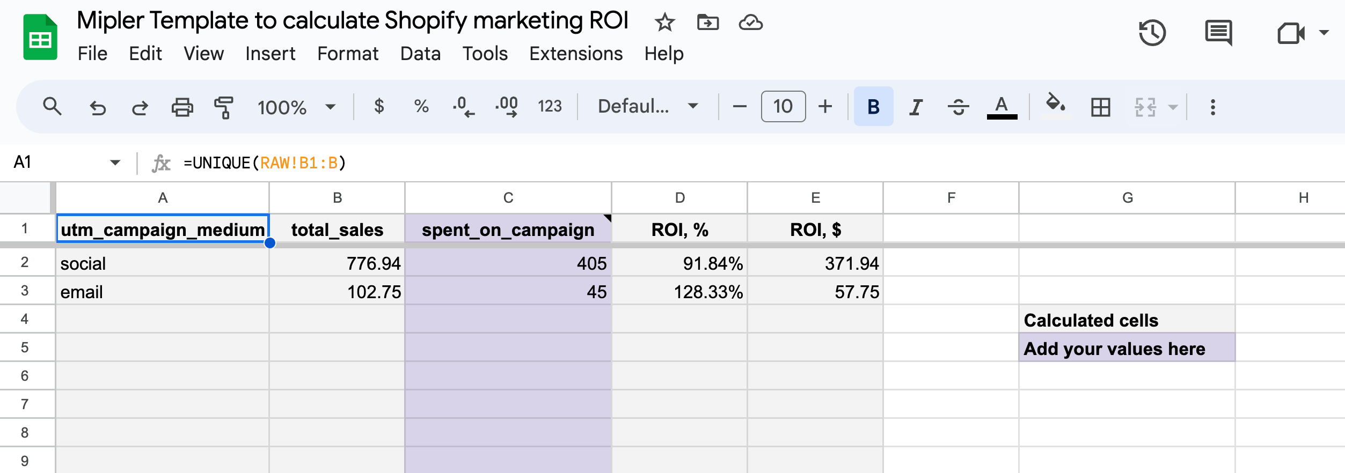Redo the last undone action
Screen dimensions: 1345x473
[140, 107]
